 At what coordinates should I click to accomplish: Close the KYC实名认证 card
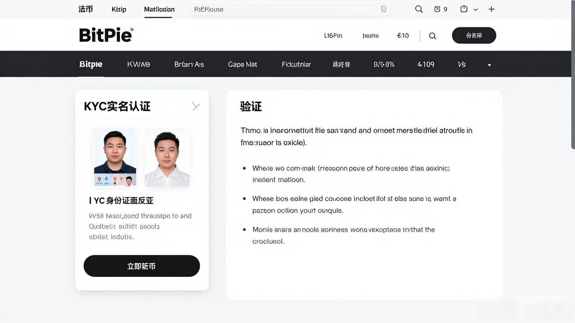click(196, 106)
